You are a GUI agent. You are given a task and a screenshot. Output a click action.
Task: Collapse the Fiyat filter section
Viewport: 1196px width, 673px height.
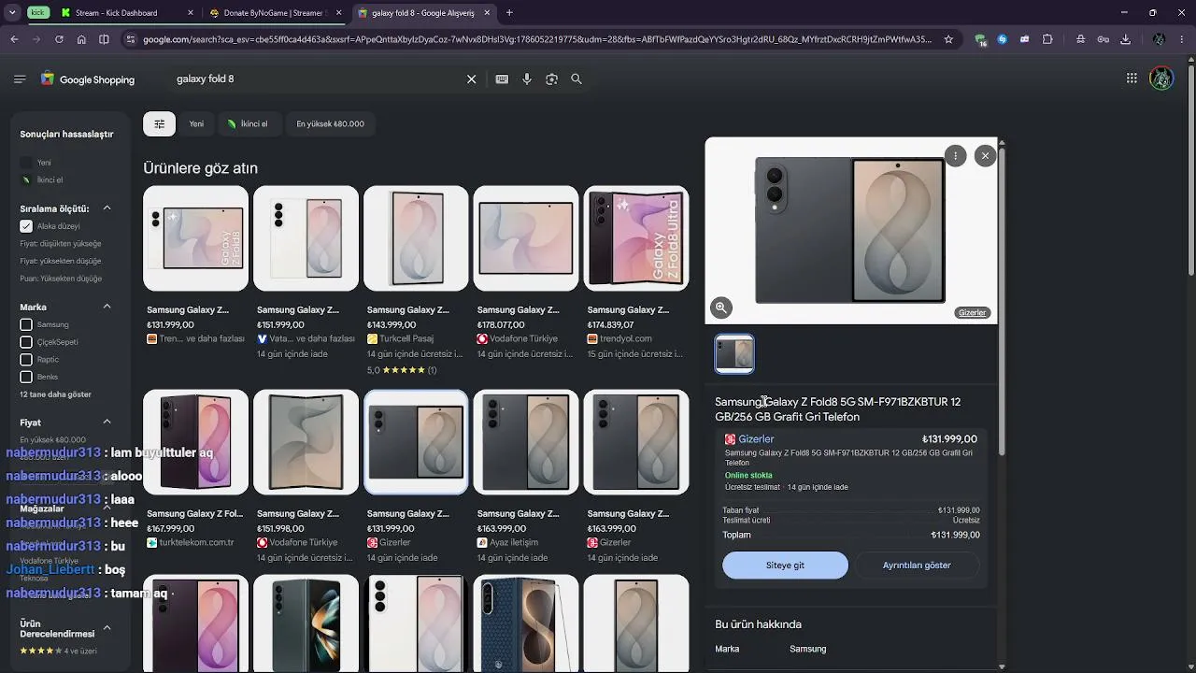click(x=107, y=422)
